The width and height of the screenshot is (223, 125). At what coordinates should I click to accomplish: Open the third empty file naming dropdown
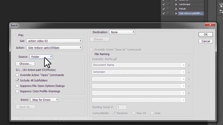139,79
